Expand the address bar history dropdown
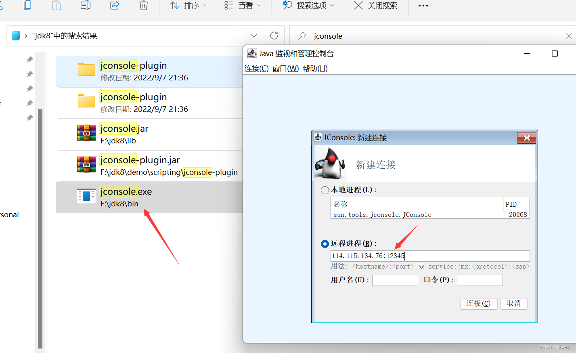Screen dimensions: 576x353 [254, 36]
